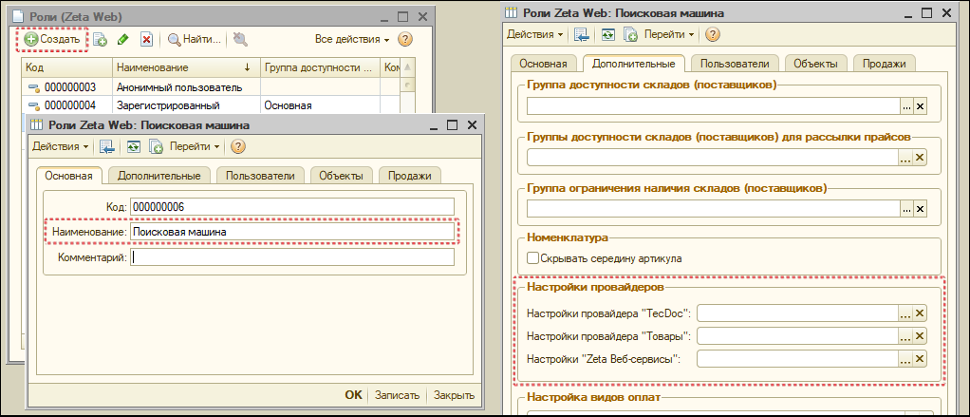970x417 pixels.
Task: Open selection for Группа доступности складов field
Action: pos(906,106)
